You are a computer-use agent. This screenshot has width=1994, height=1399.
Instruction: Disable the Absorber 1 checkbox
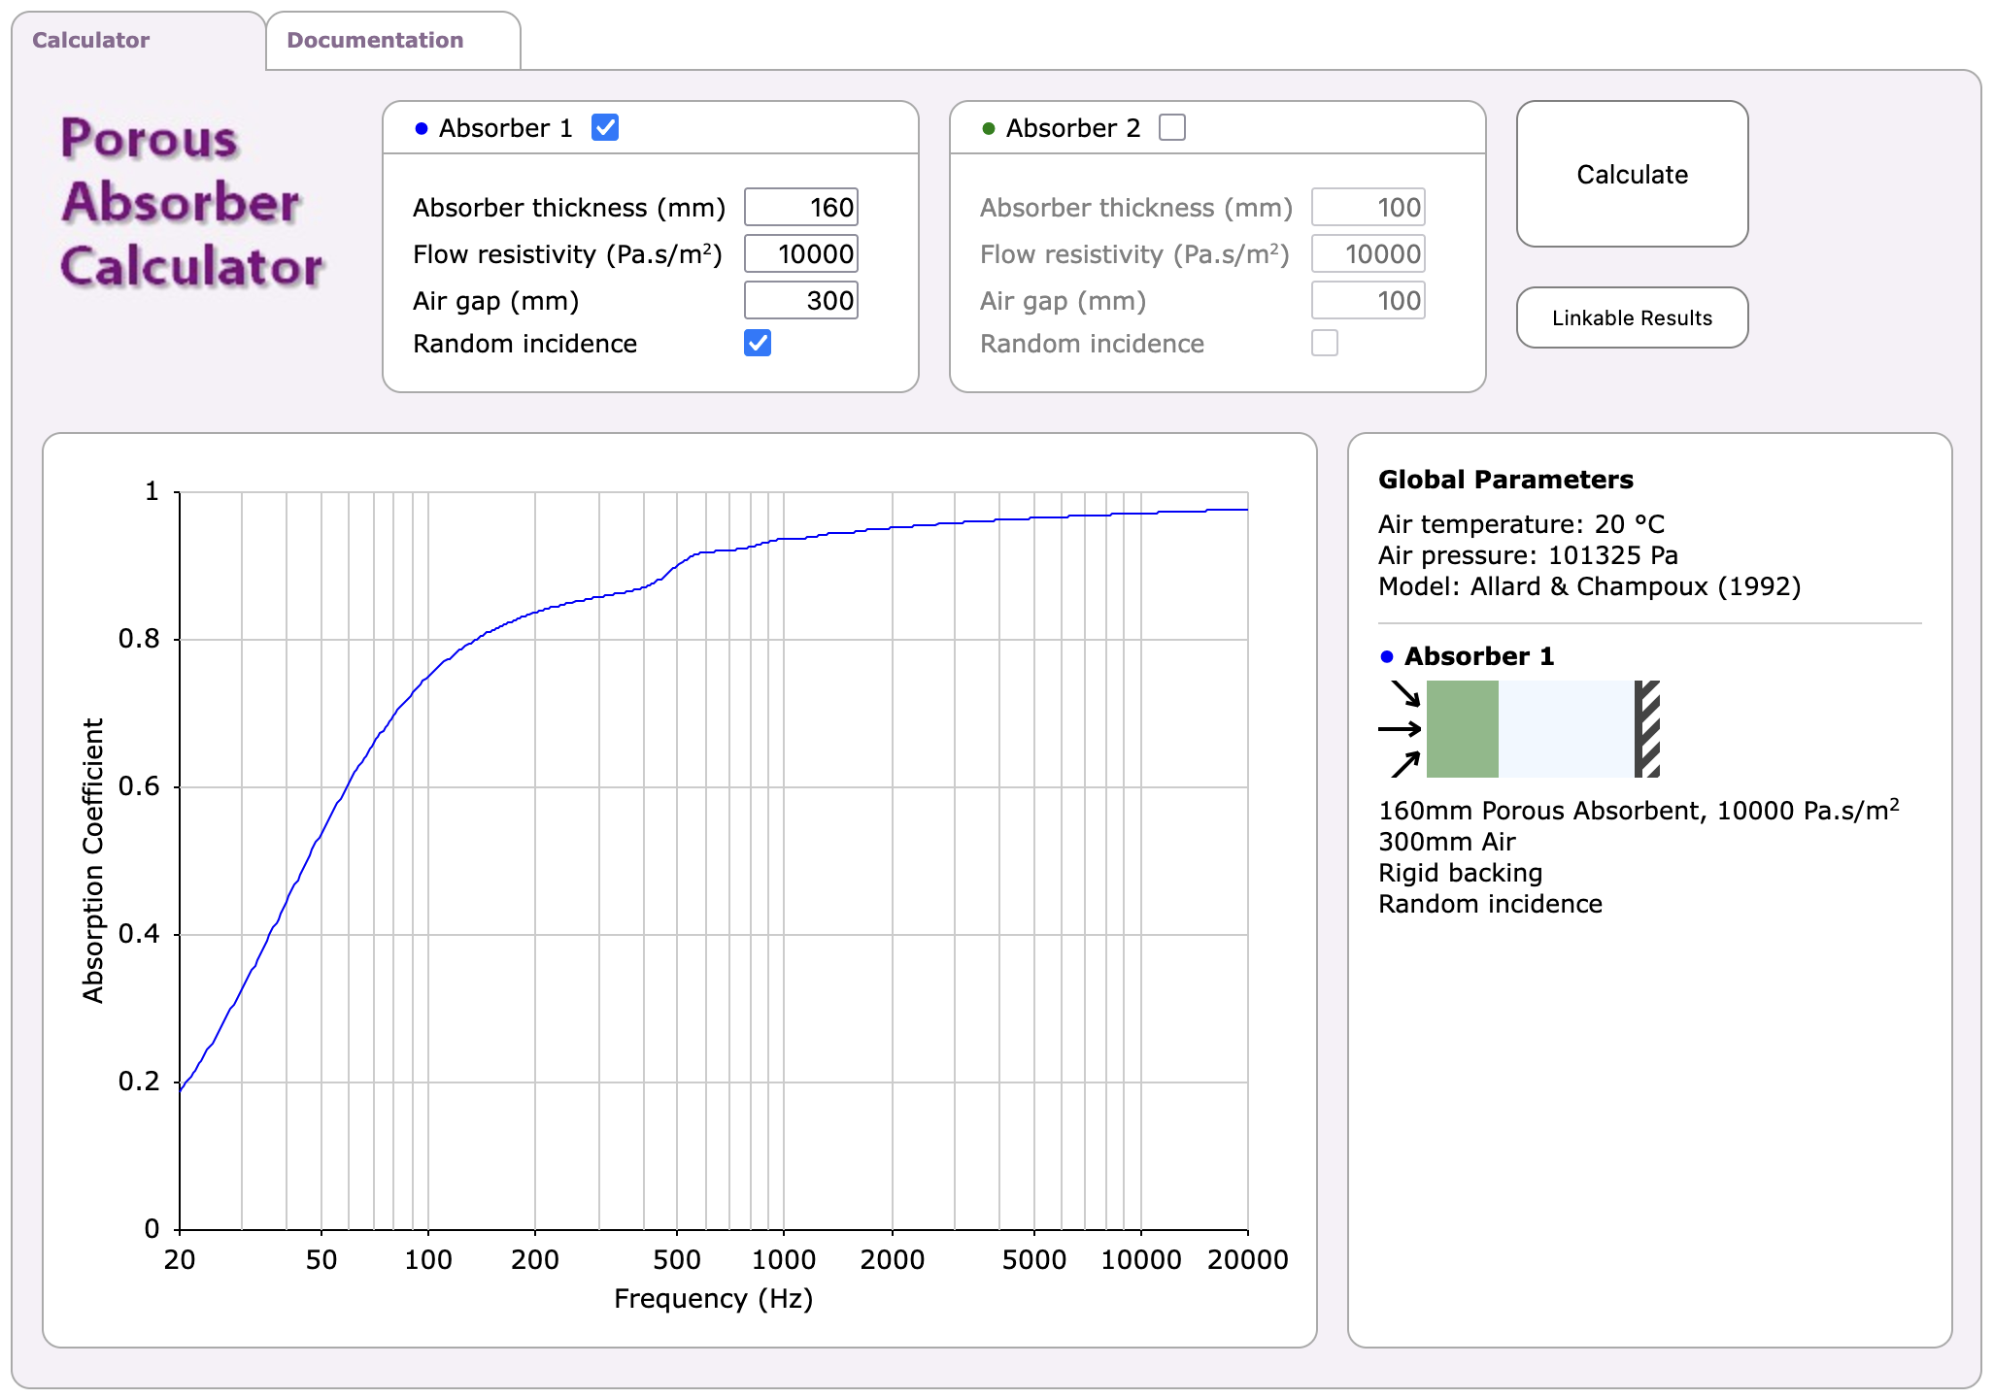click(605, 127)
